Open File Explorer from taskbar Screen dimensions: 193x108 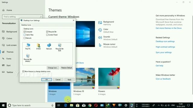71,105
